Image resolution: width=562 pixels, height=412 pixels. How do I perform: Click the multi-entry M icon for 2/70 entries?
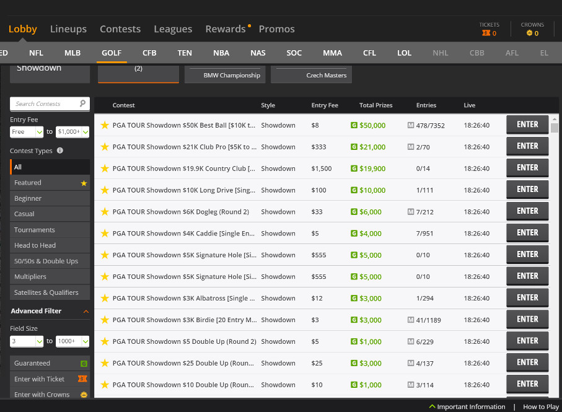coord(411,147)
